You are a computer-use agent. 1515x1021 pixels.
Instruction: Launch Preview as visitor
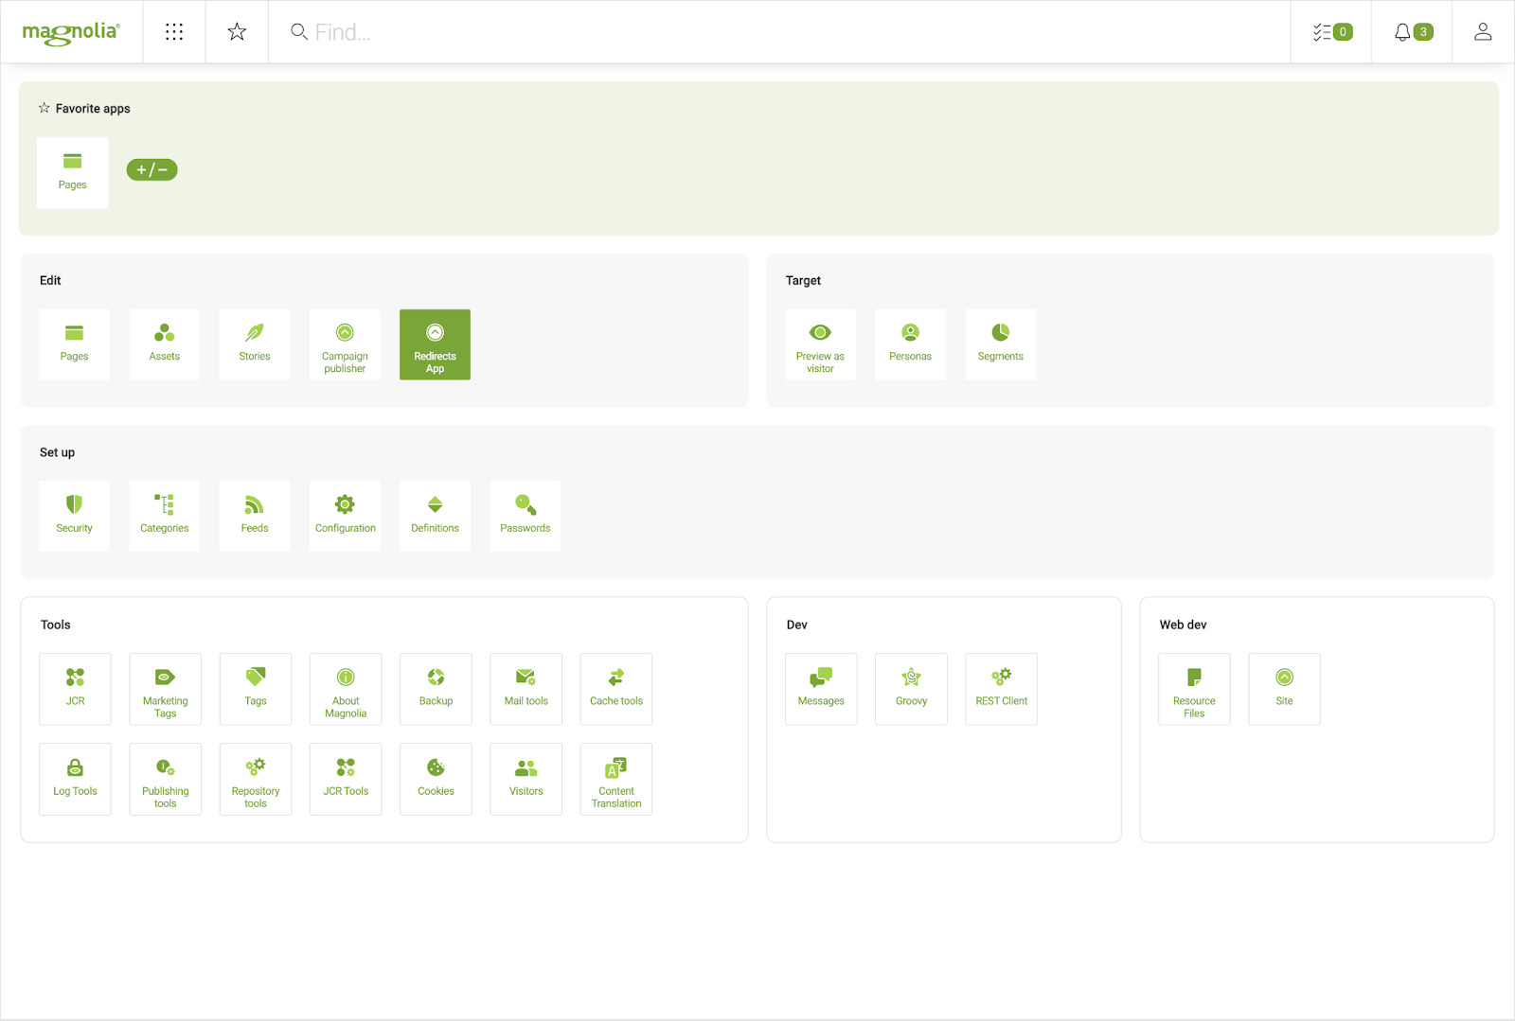pyautogui.click(x=820, y=343)
